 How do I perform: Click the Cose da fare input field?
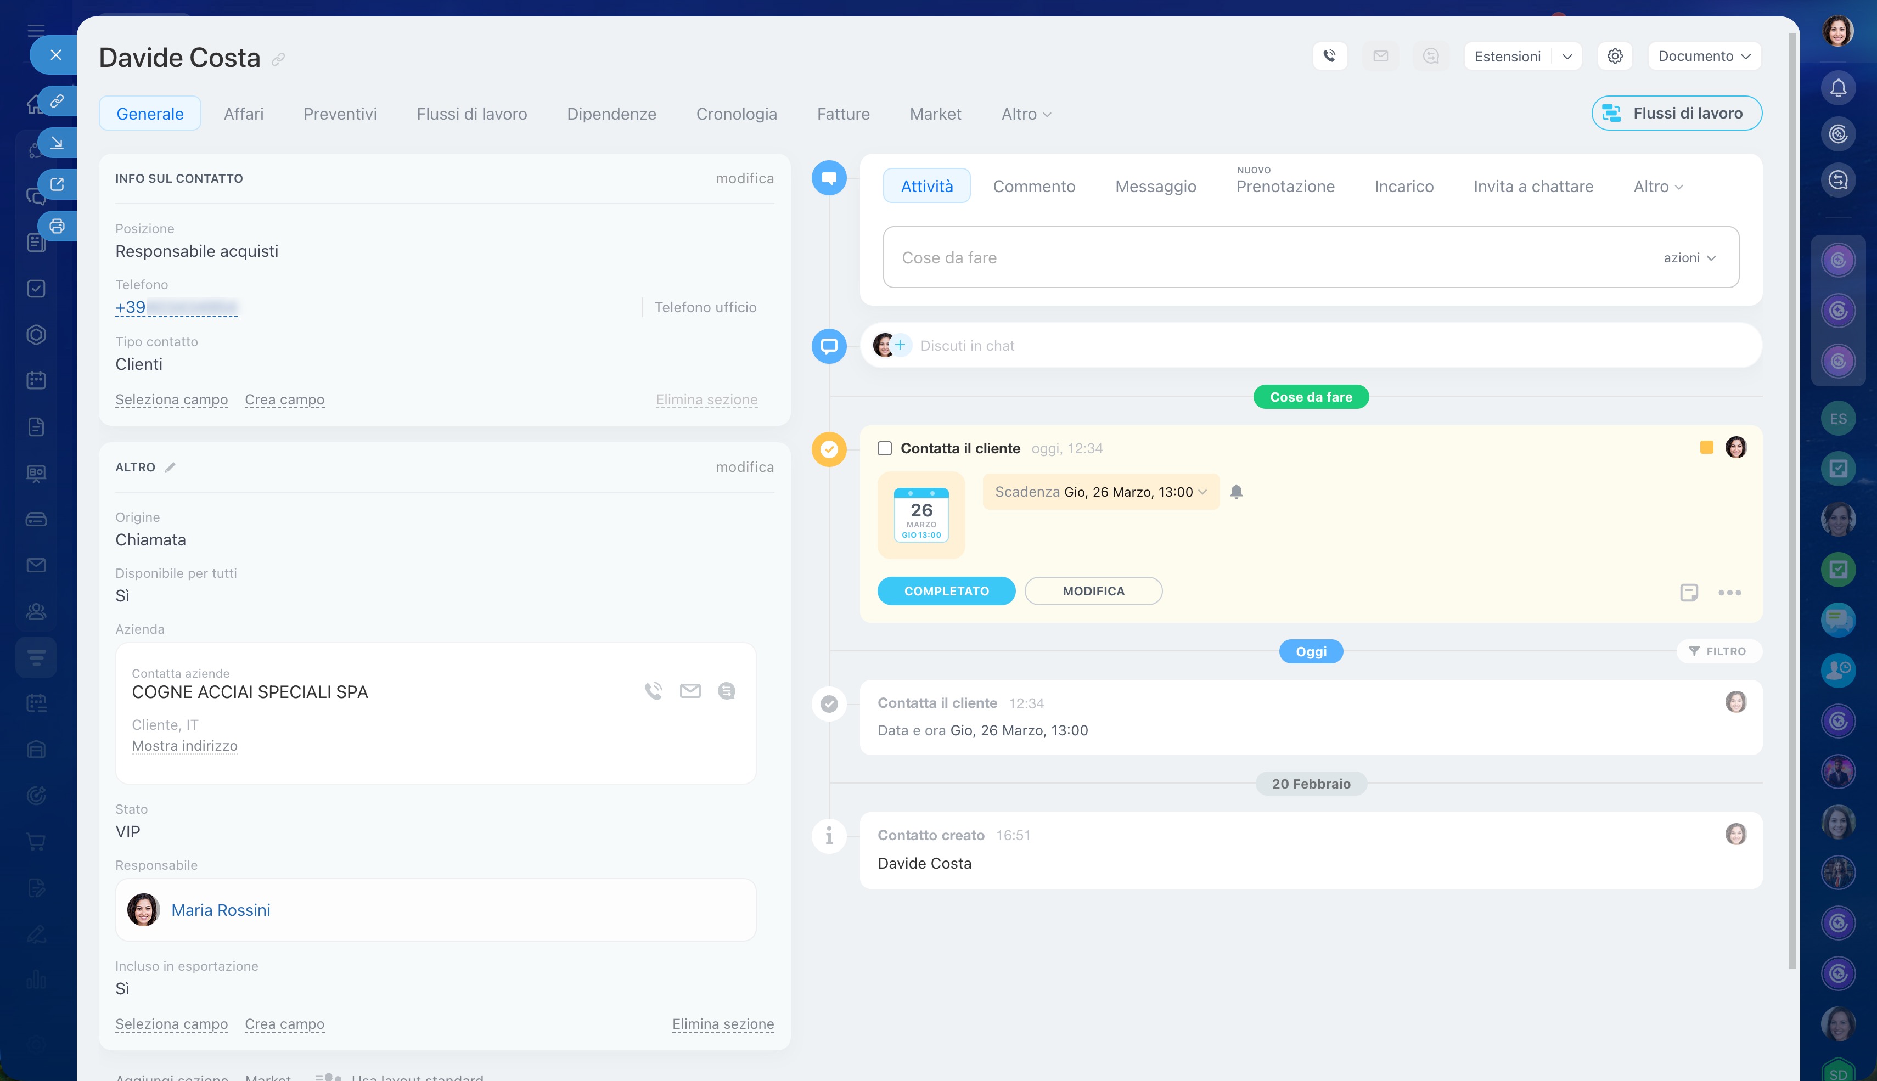1262,257
